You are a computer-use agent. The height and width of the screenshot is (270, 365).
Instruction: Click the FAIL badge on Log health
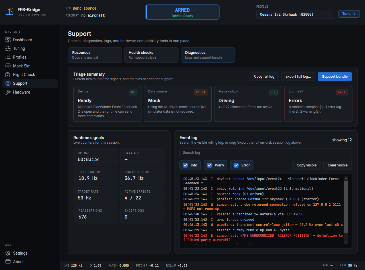click(342, 92)
